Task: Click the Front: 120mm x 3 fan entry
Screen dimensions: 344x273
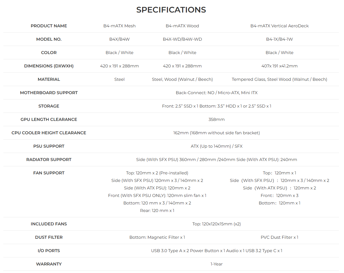Action: 279,196
